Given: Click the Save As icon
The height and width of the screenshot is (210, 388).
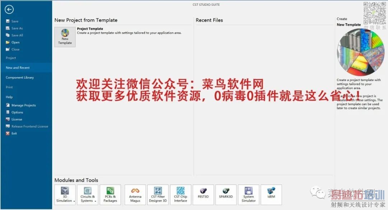Looking at the screenshot, I should (8, 28).
